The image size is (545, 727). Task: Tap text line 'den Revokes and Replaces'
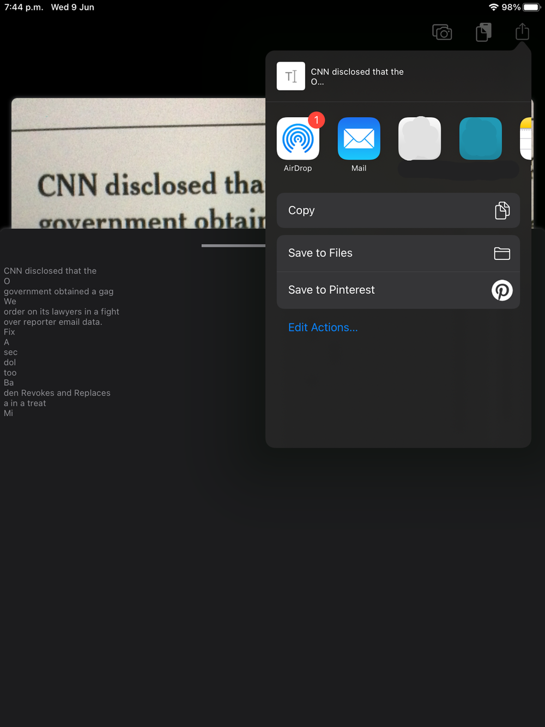point(57,393)
